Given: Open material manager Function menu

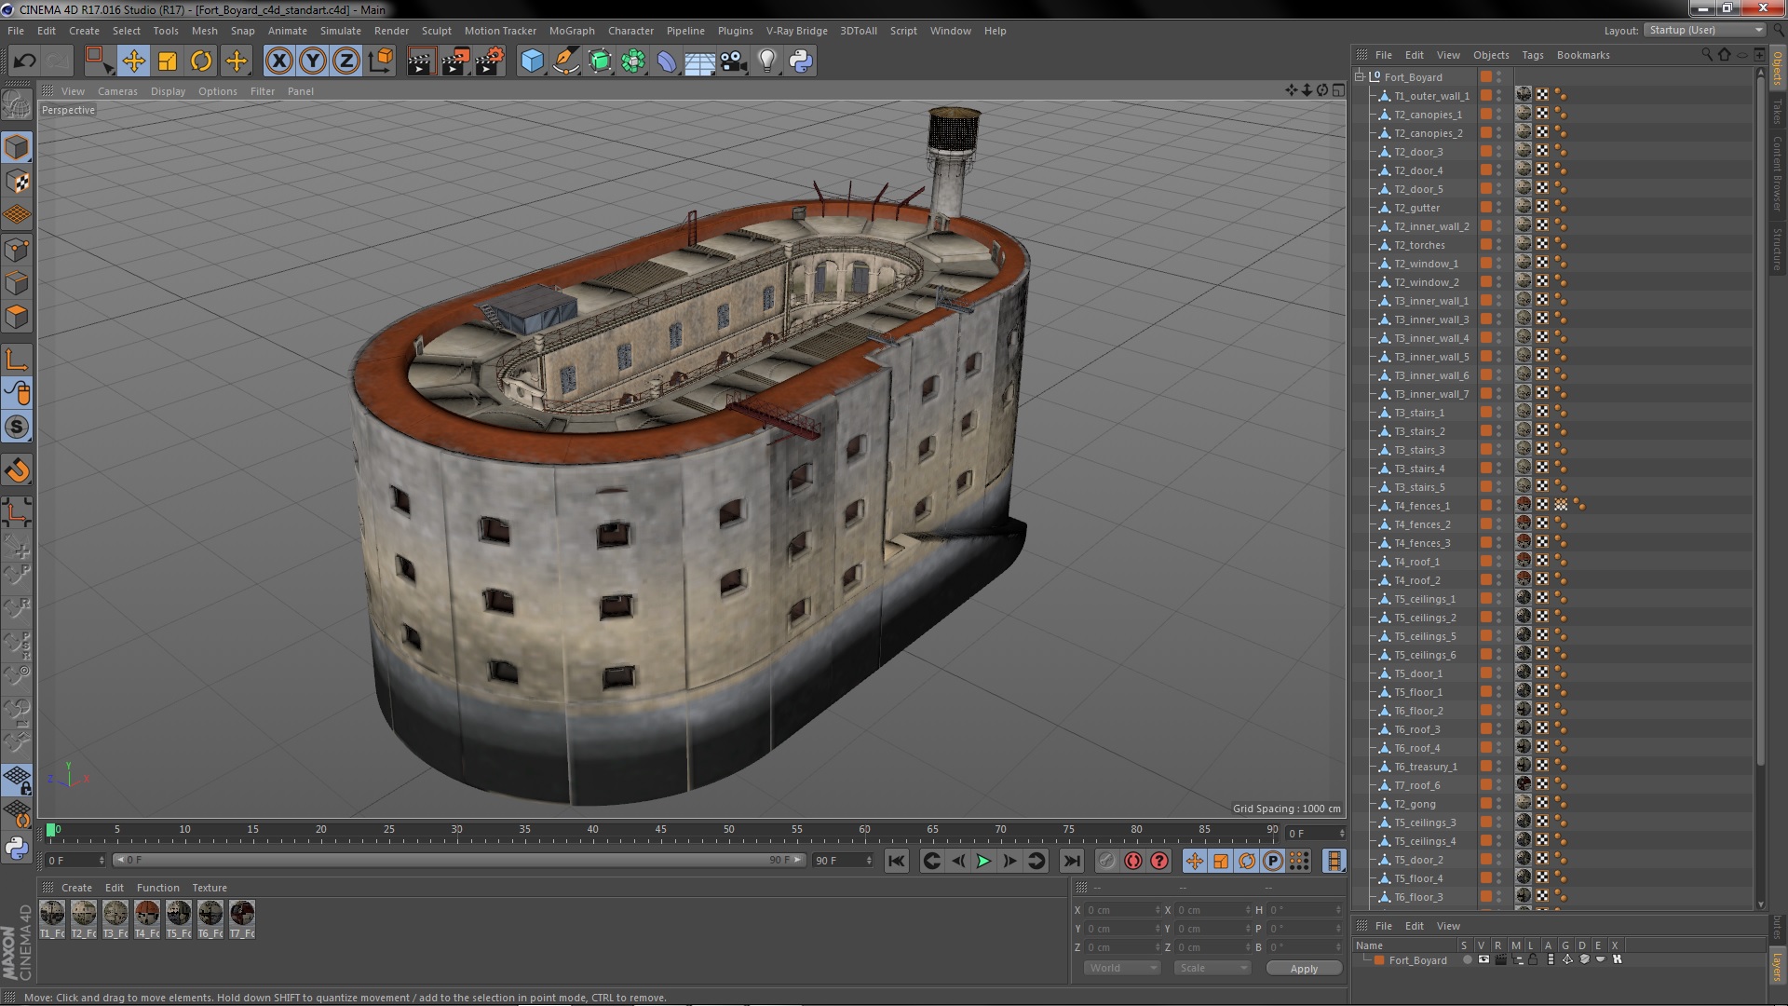Looking at the screenshot, I should tap(157, 888).
